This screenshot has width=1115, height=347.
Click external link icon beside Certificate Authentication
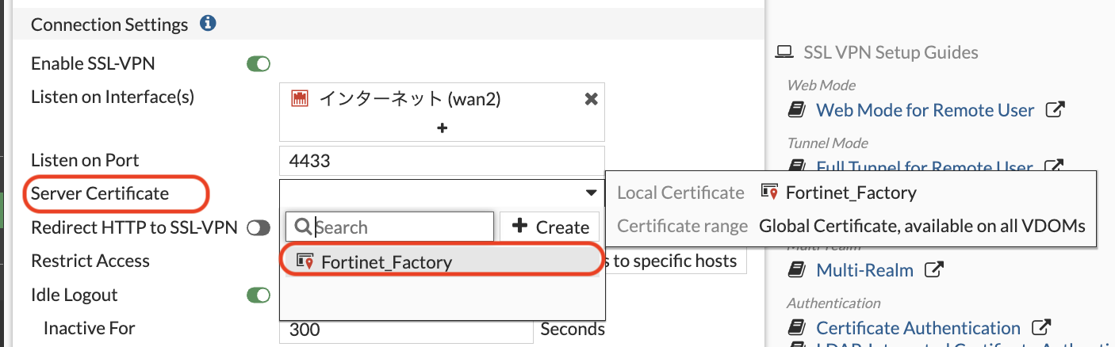point(1041,327)
